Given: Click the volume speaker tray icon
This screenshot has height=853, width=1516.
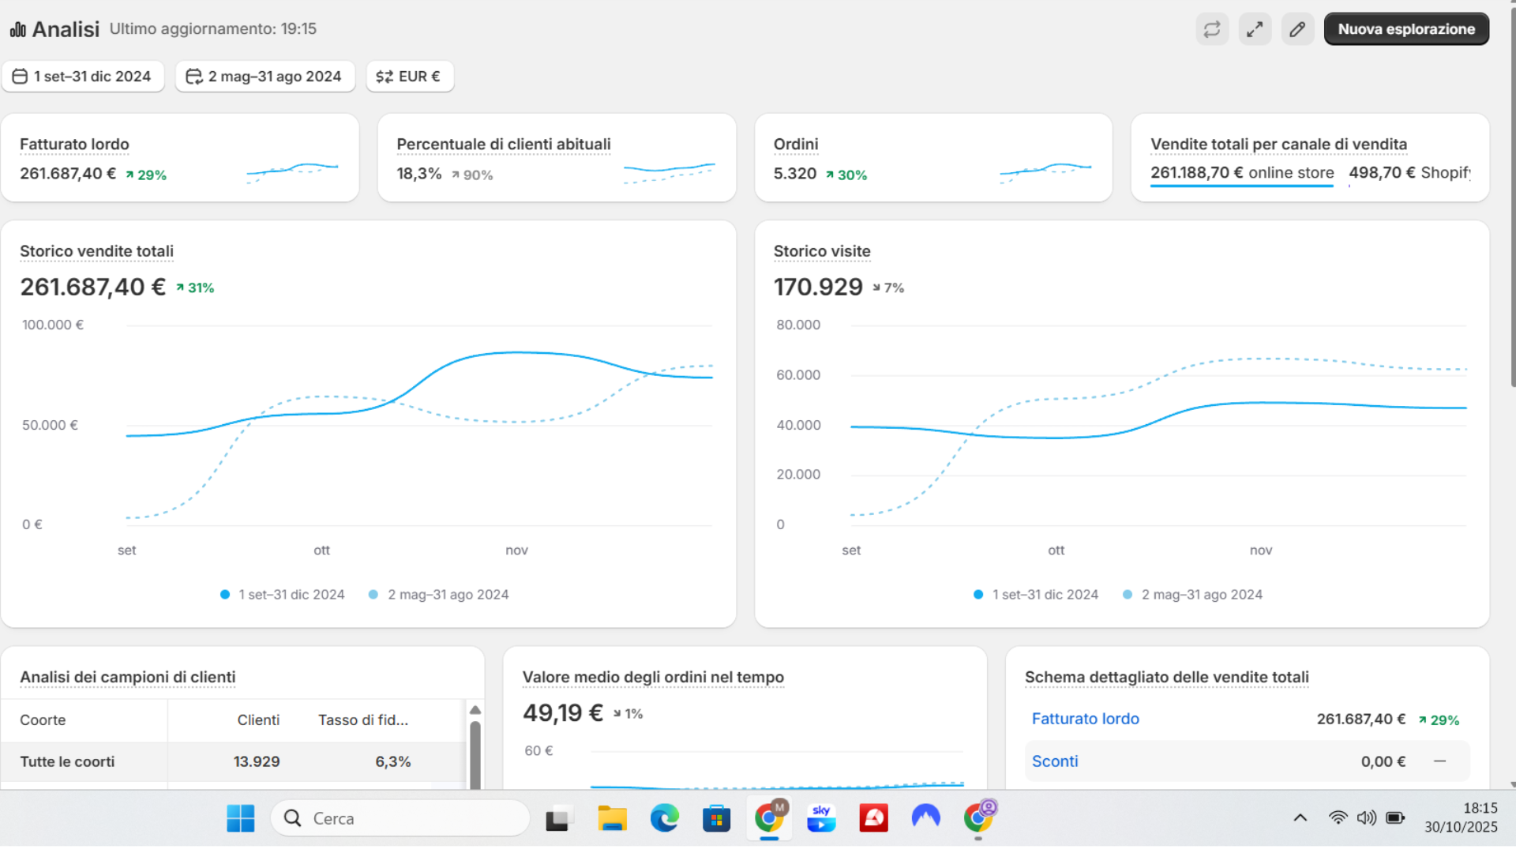Looking at the screenshot, I should click(1367, 817).
